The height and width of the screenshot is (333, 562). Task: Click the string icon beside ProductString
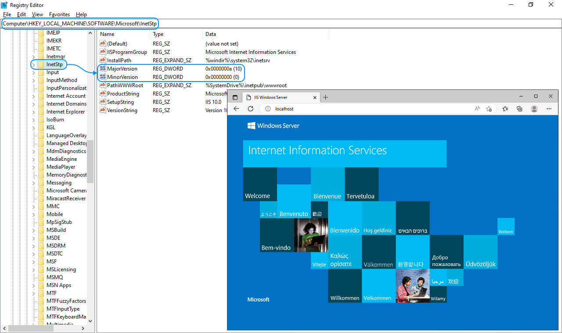pyautogui.click(x=103, y=93)
